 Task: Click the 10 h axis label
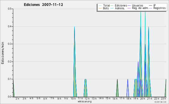[73, 98]
